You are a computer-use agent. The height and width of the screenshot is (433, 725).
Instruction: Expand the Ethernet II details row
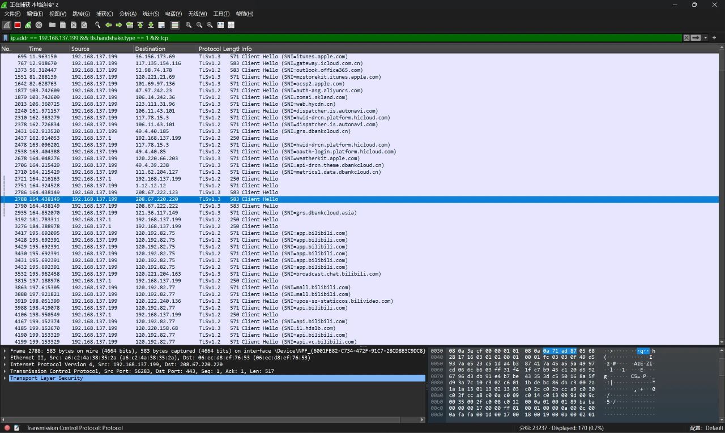click(x=5, y=358)
